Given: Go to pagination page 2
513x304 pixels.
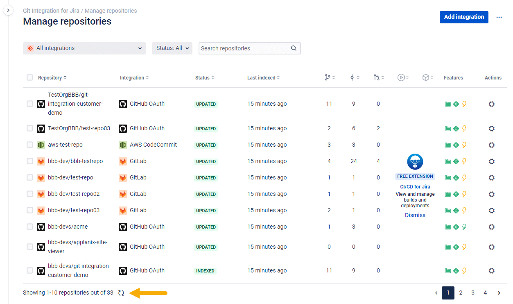Looking at the screenshot, I should click(x=461, y=293).
